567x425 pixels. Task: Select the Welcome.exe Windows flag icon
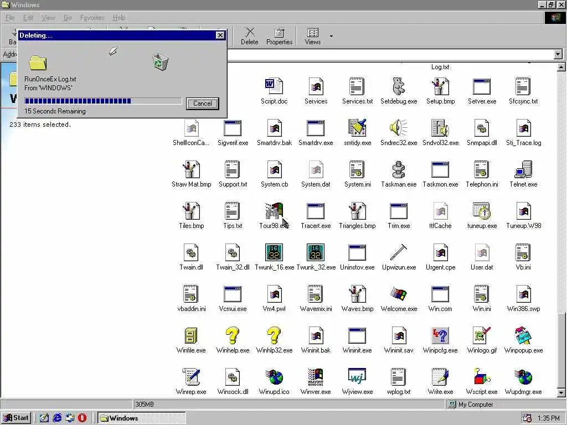[x=399, y=294]
